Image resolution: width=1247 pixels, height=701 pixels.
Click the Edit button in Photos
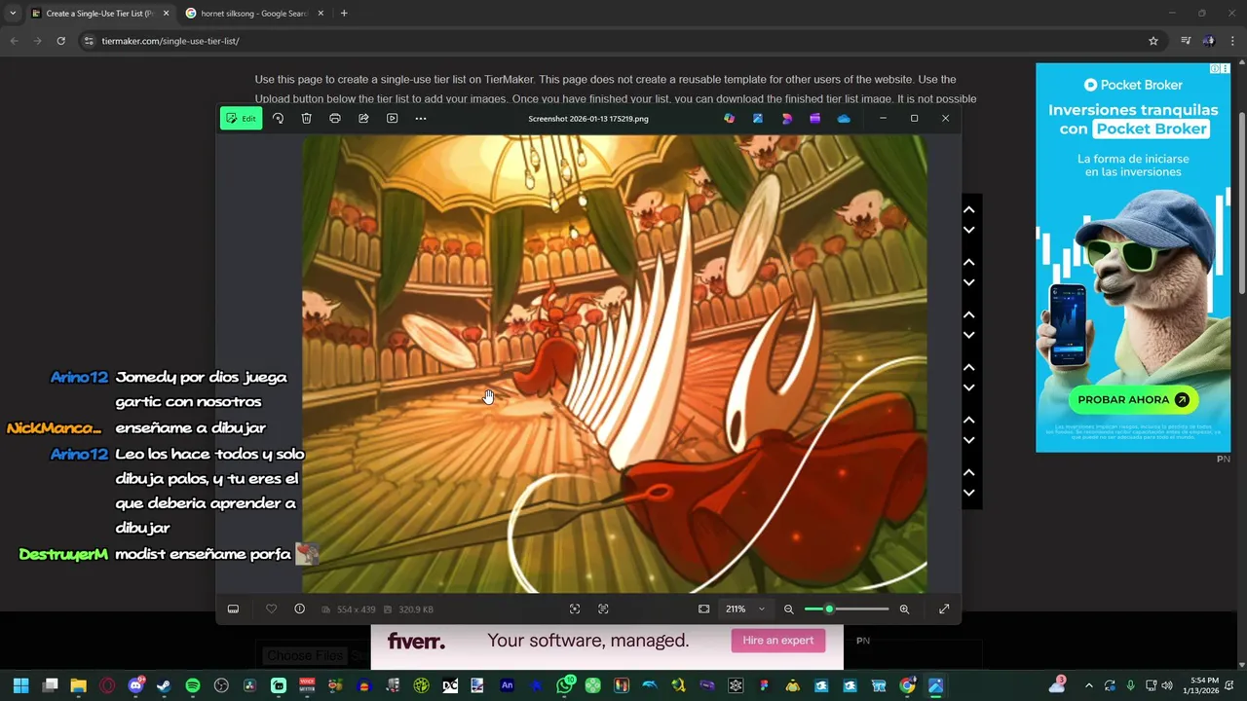[x=241, y=119]
